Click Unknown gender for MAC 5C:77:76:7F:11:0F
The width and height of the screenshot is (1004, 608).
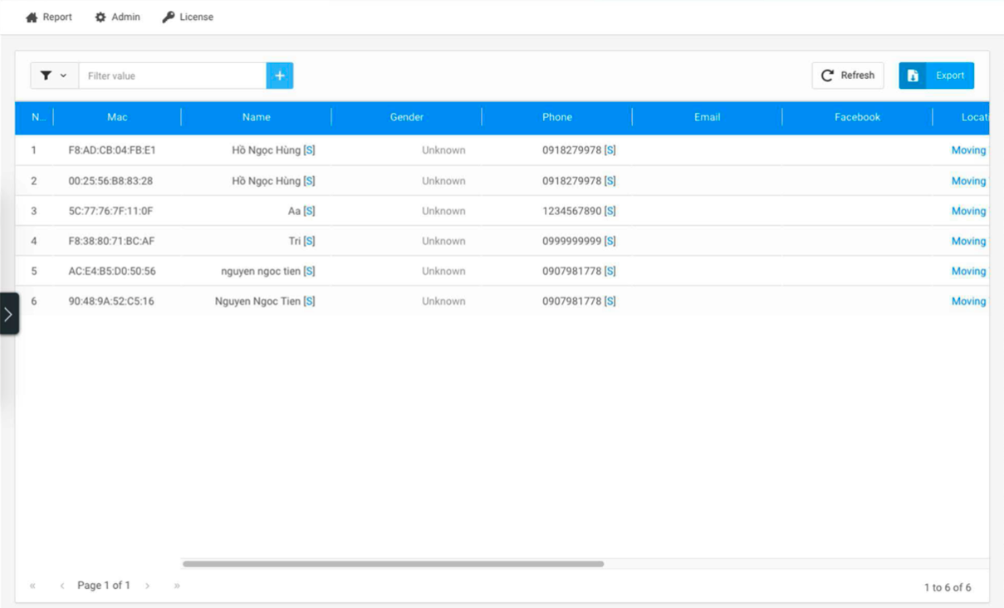tap(443, 211)
